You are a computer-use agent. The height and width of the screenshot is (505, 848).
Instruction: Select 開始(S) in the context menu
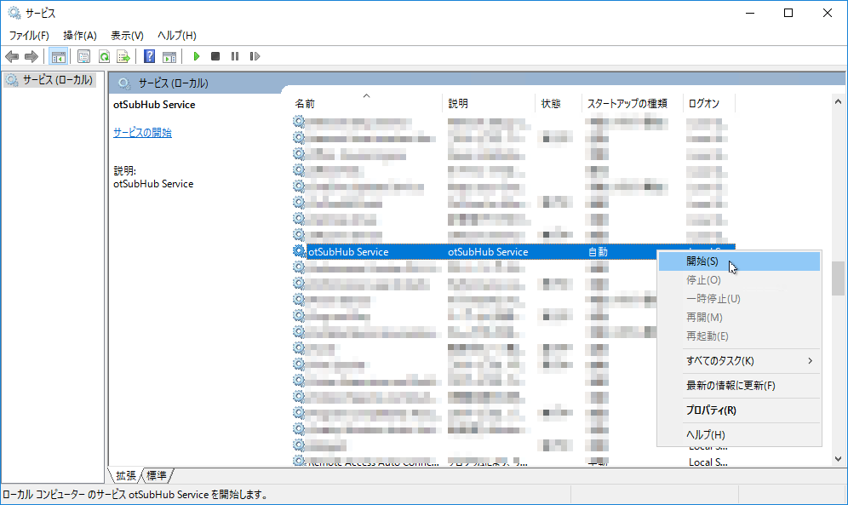tap(702, 261)
